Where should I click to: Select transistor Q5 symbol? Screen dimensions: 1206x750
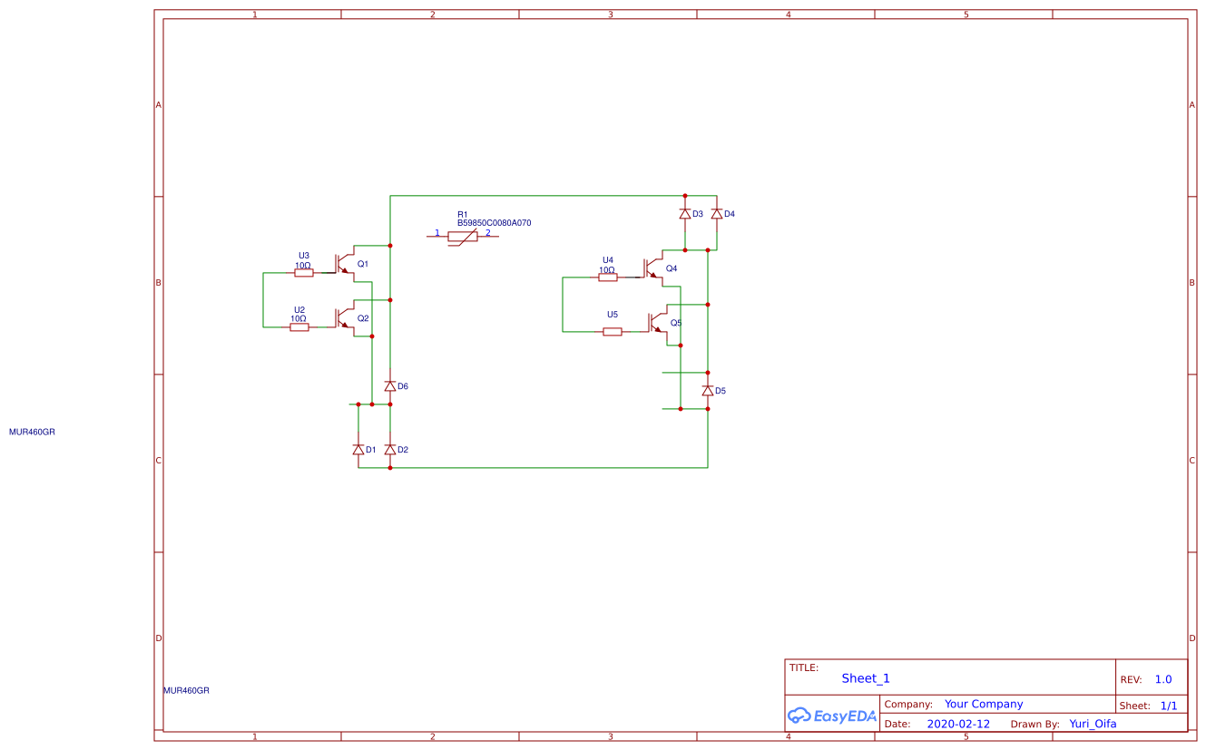[x=652, y=324]
